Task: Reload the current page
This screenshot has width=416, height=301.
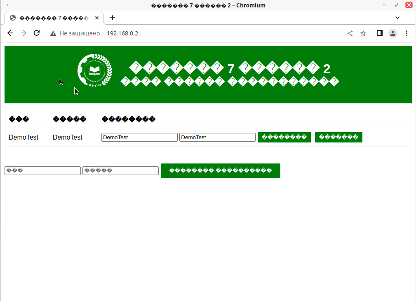Action: click(x=37, y=33)
